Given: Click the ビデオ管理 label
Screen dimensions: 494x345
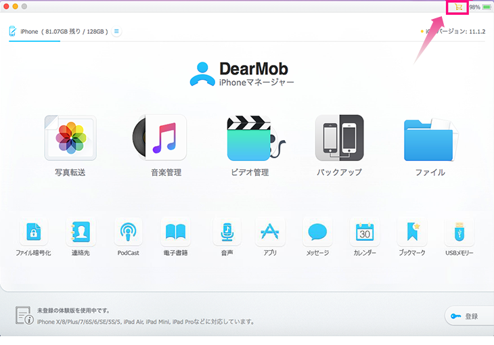Looking at the screenshot, I should tap(250, 172).
